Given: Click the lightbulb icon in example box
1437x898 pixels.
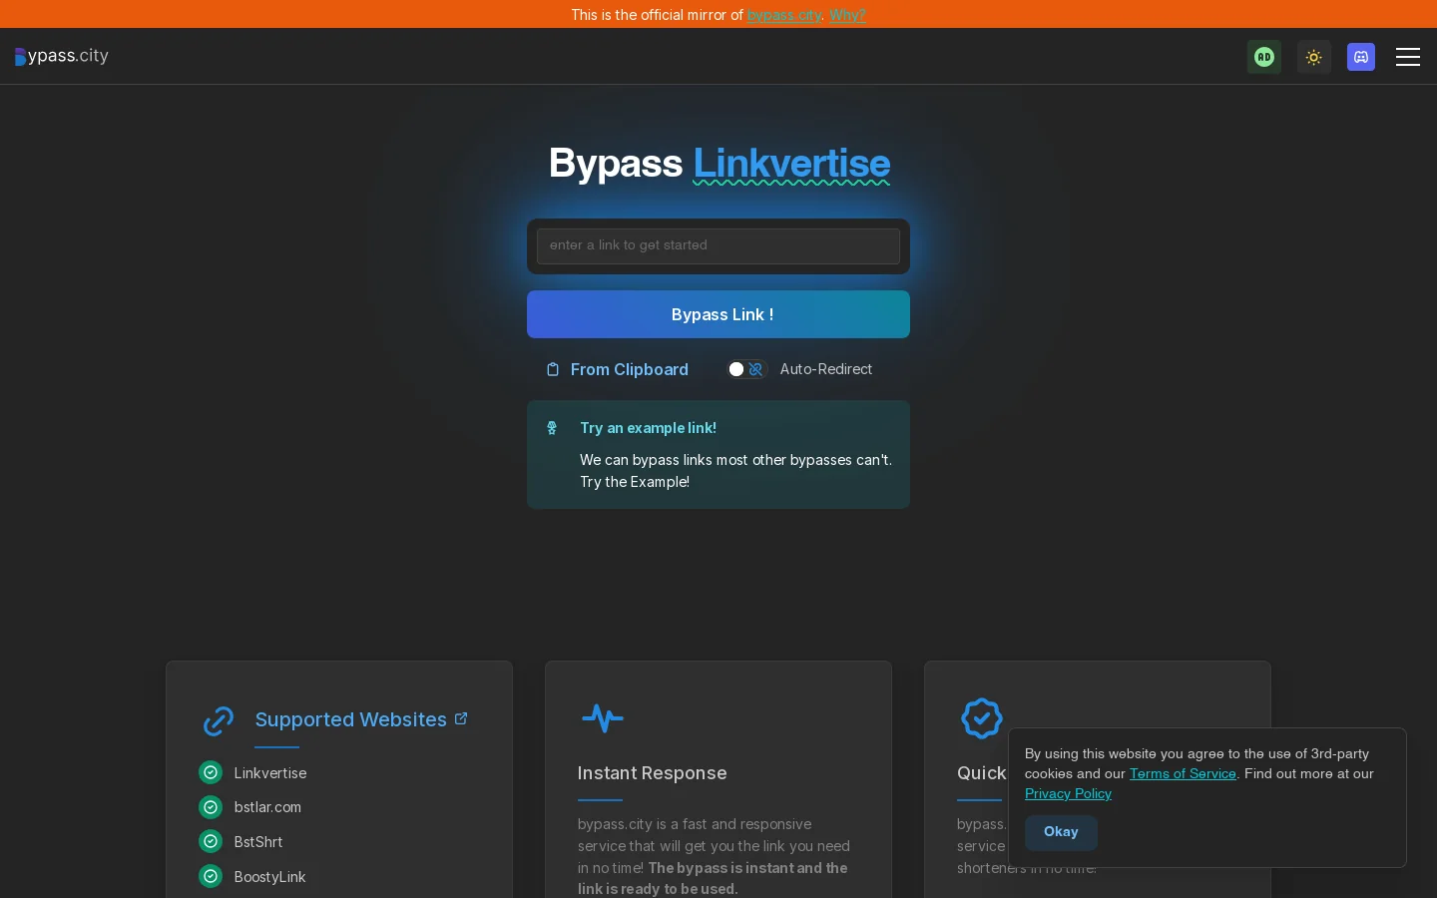Looking at the screenshot, I should (x=552, y=428).
